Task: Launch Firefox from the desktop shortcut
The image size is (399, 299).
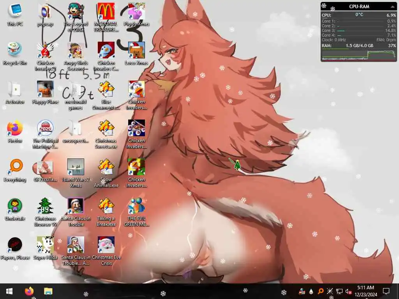Action: (15, 132)
